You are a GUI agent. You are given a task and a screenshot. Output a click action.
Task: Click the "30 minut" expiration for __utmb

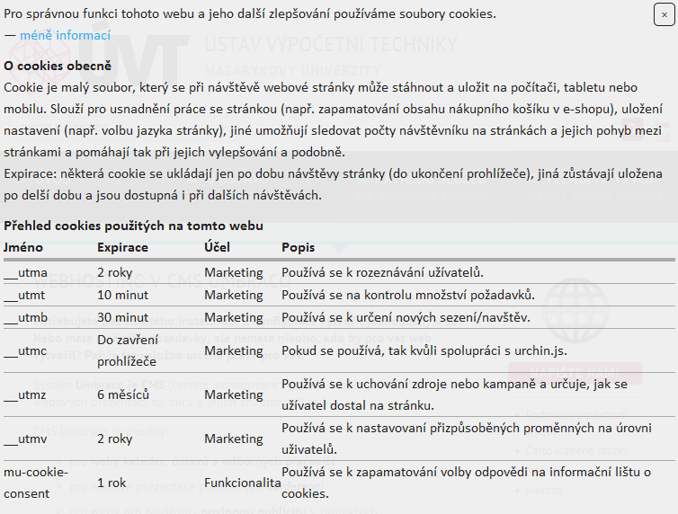click(122, 317)
